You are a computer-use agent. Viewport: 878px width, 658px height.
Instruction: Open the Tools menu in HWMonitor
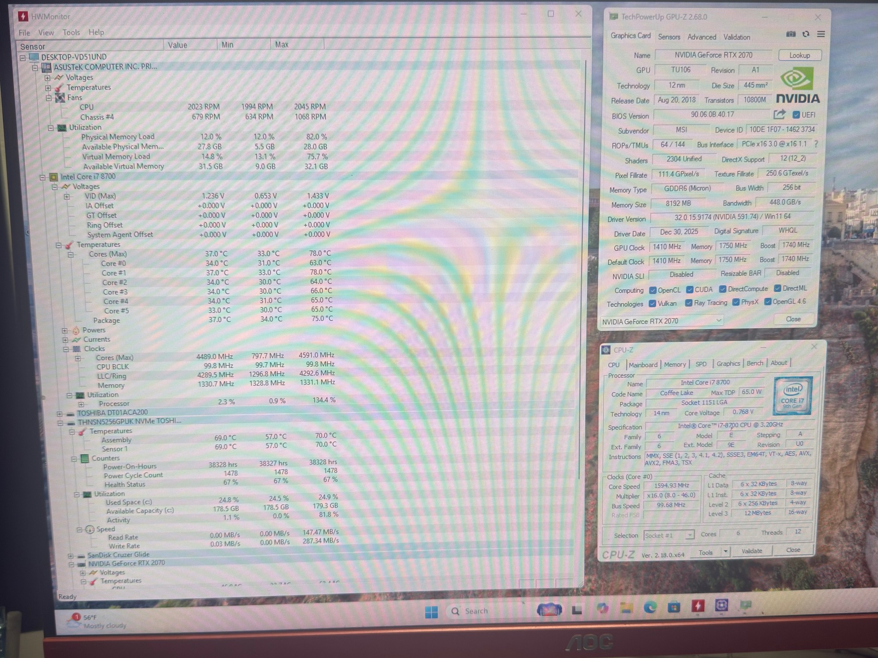71,33
